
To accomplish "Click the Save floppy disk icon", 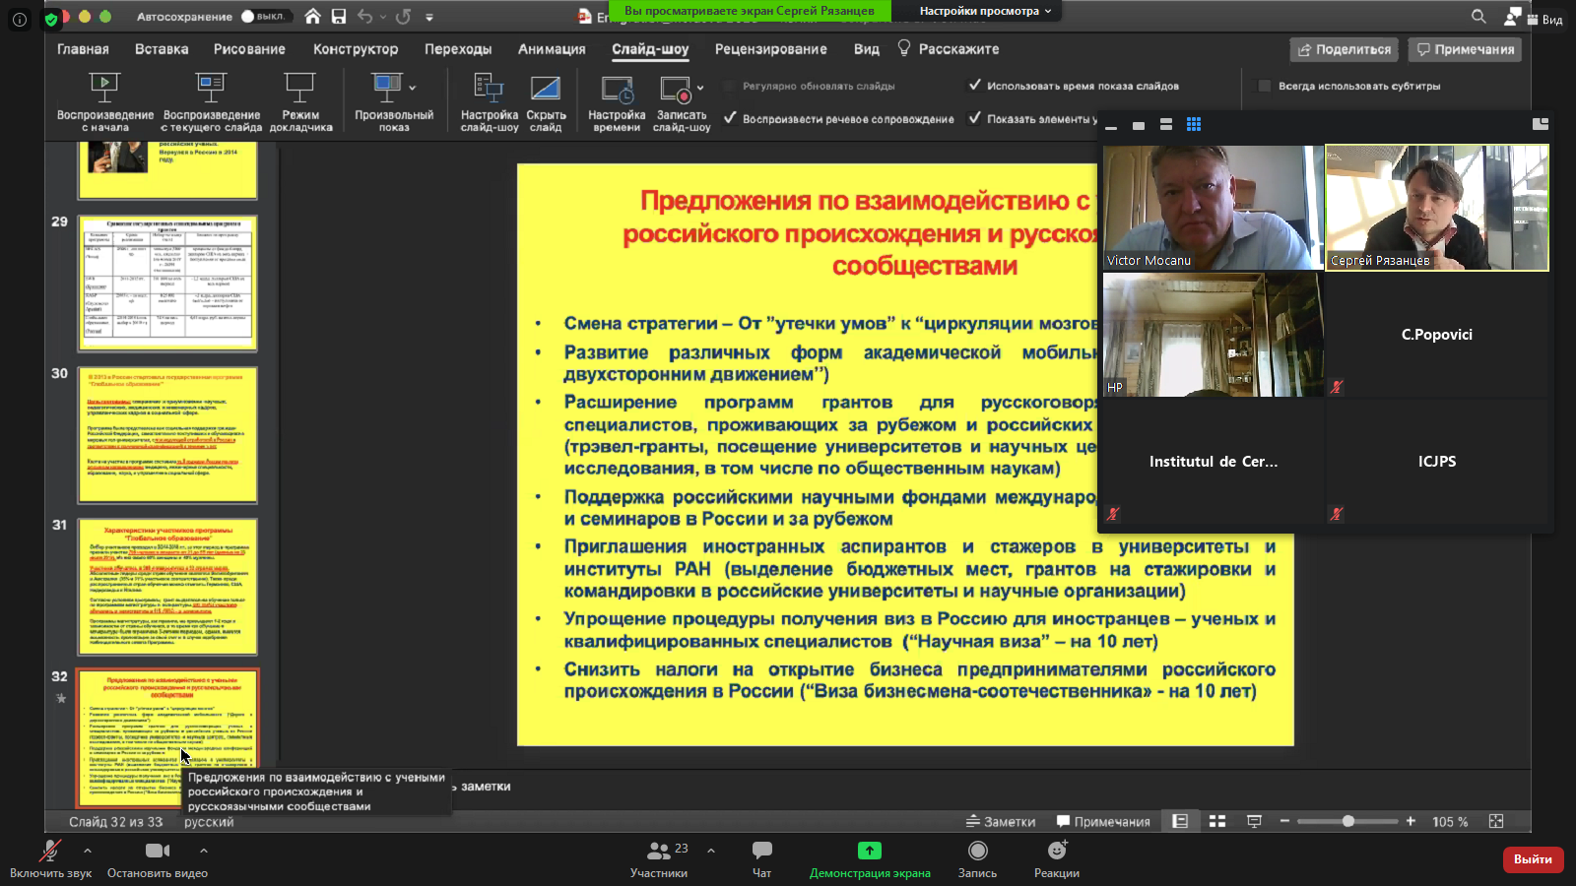I will tap(339, 16).
